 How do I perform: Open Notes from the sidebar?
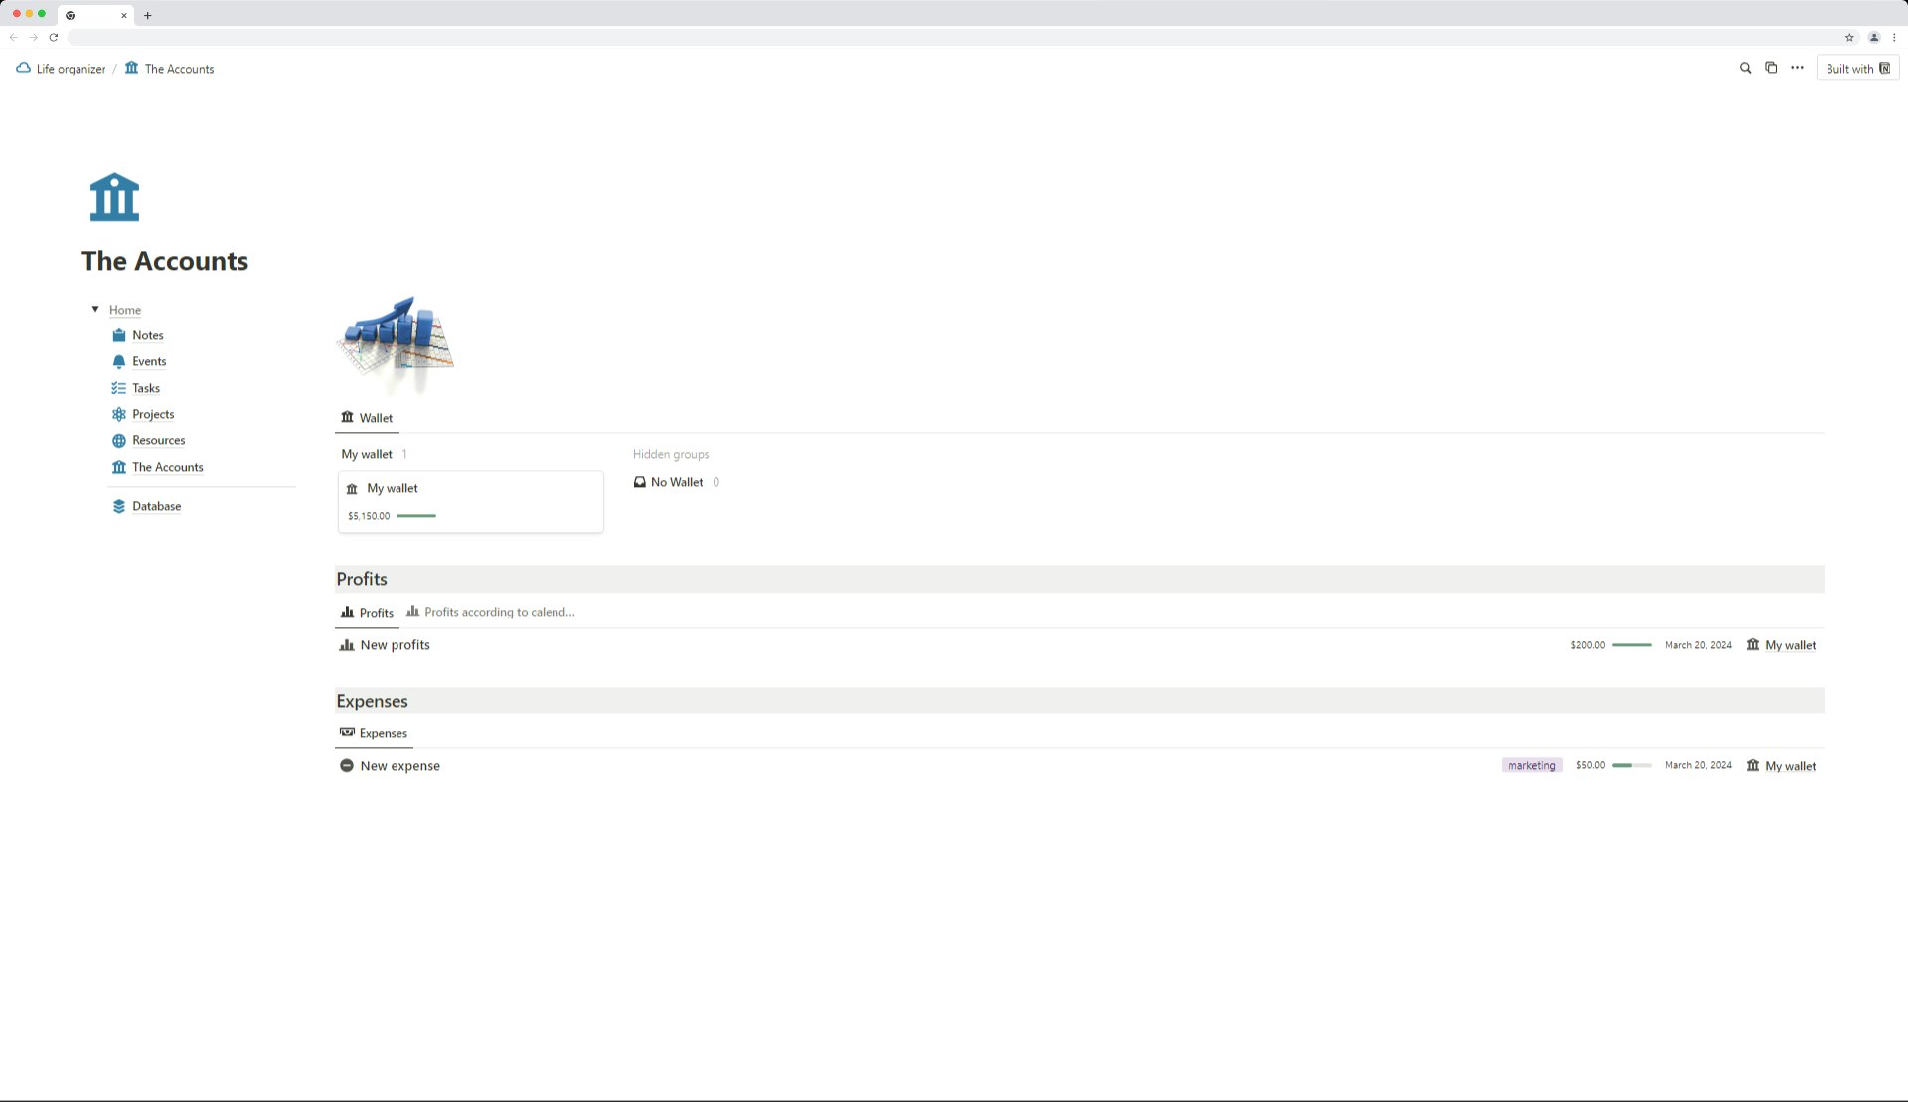coord(147,335)
